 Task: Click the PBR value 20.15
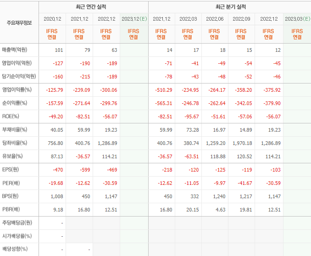[x=192, y=210]
